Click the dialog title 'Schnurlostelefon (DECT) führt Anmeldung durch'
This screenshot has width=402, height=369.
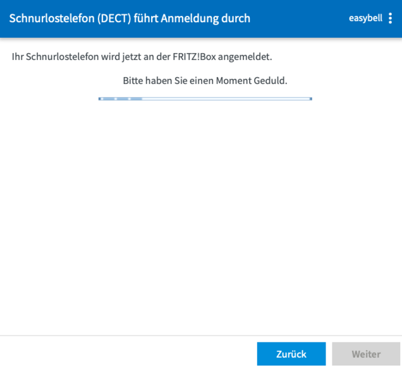click(130, 18)
